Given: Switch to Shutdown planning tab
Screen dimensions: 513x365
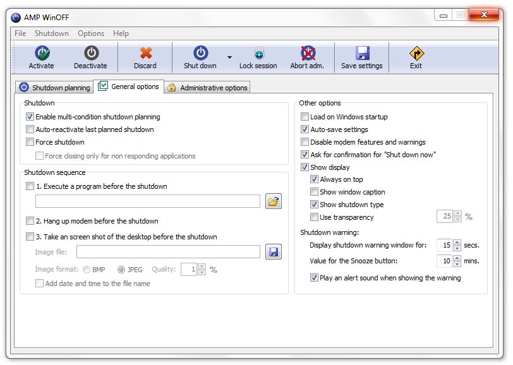Looking at the screenshot, I should (x=54, y=87).
